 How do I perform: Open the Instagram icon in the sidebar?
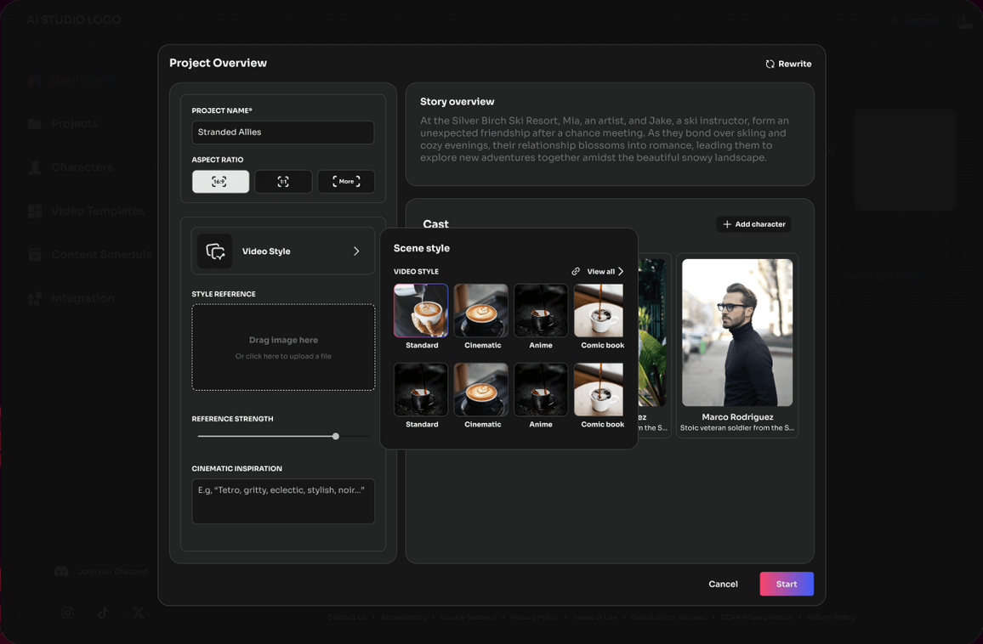pyautogui.click(x=67, y=613)
